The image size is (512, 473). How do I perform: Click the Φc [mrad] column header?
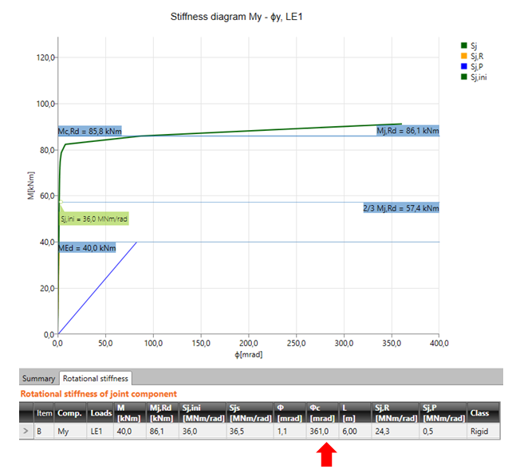tap(322, 413)
